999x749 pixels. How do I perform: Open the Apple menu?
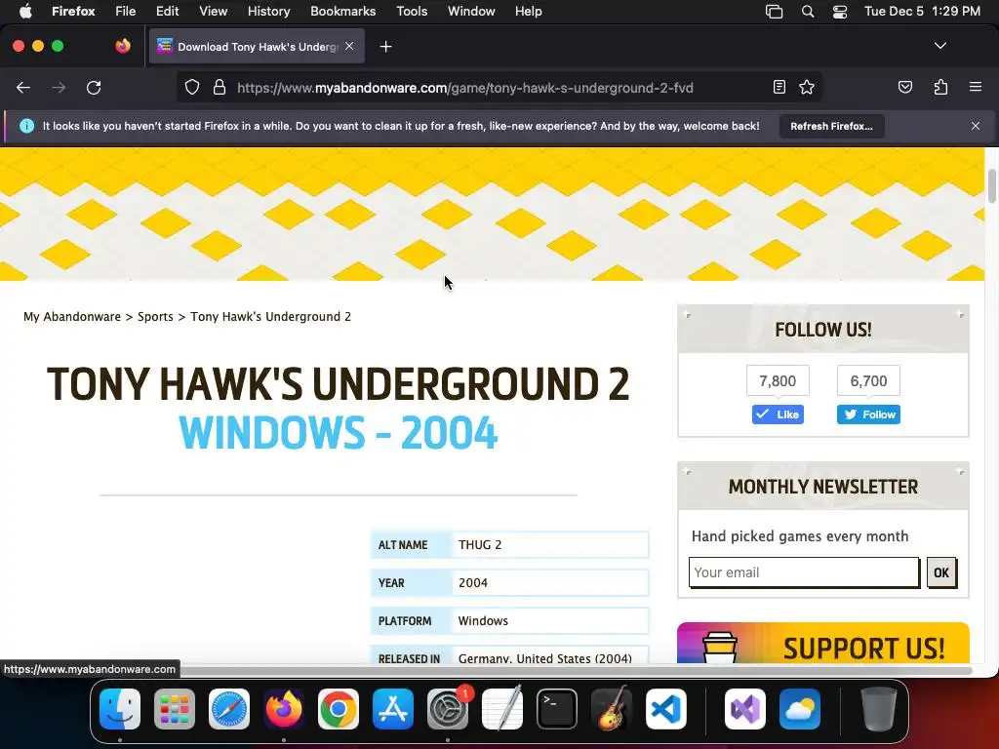pyautogui.click(x=25, y=11)
